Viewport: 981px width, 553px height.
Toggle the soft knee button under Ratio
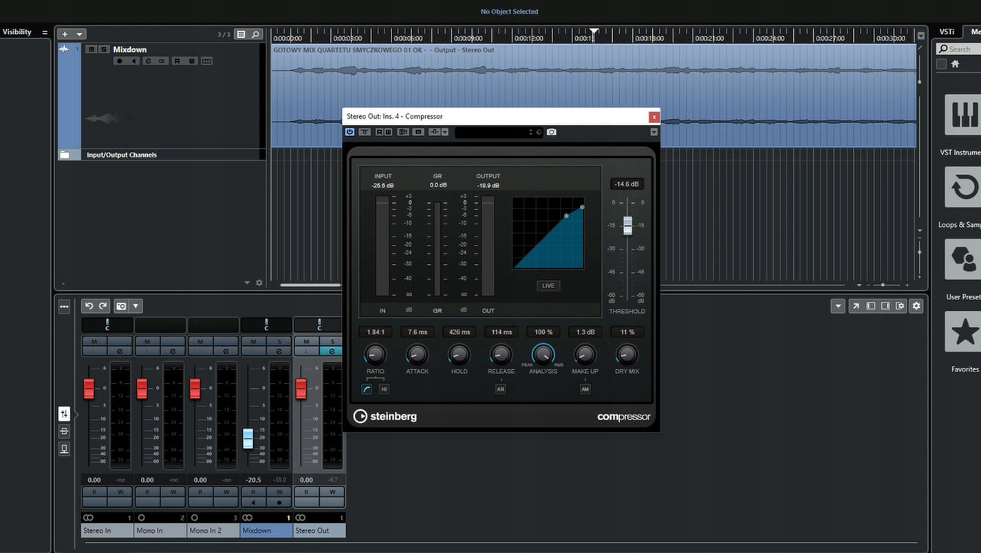click(367, 389)
